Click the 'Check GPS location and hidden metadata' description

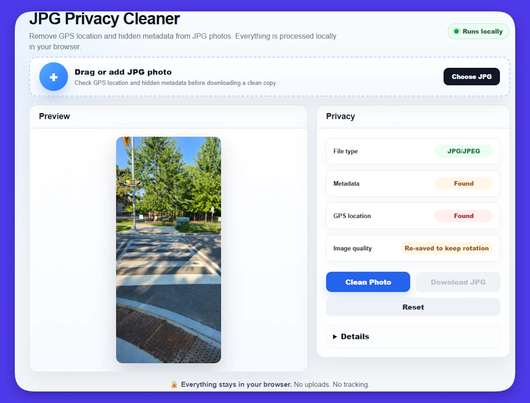[176, 83]
